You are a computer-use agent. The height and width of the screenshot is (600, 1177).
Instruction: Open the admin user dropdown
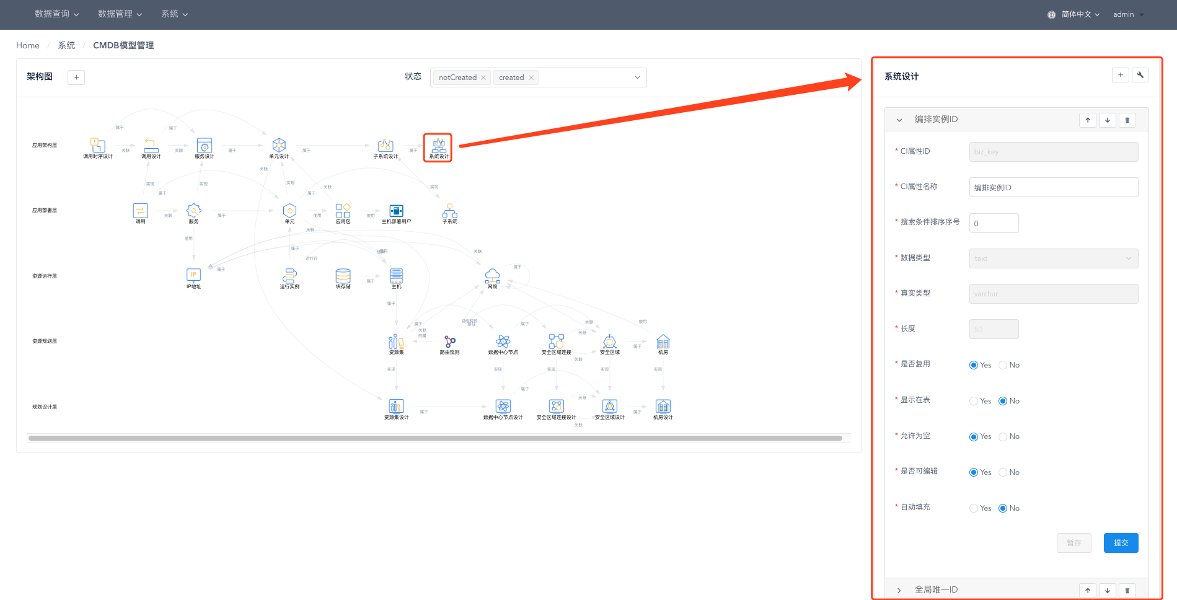coord(1129,14)
